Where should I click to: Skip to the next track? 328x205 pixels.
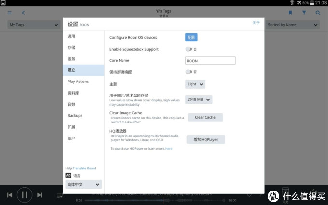pos(40,195)
